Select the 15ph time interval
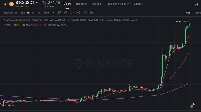The width and height of the screenshot is (201, 112). tap(22, 13)
